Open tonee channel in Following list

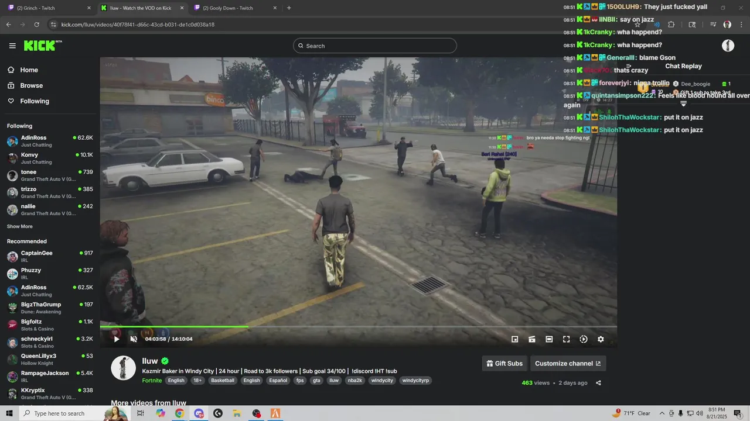coord(50,175)
